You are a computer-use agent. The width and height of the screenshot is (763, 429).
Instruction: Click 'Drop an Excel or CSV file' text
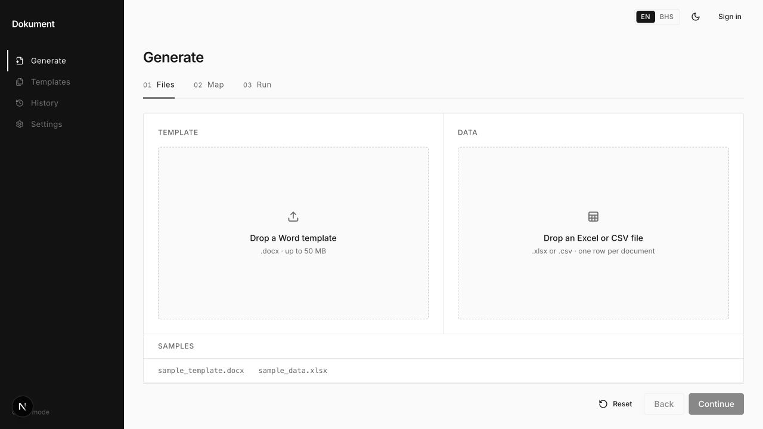click(x=593, y=238)
